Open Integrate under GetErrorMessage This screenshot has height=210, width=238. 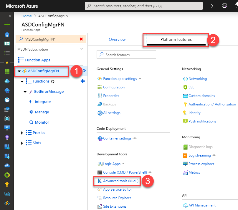tap(43, 102)
